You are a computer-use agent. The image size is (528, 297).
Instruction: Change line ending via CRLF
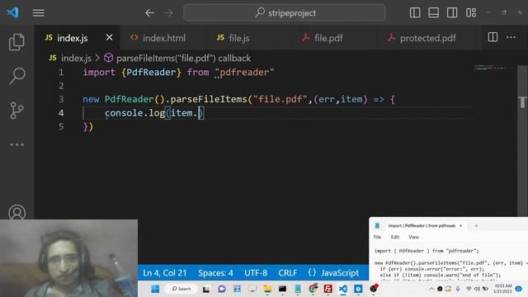click(x=287, y=273)
